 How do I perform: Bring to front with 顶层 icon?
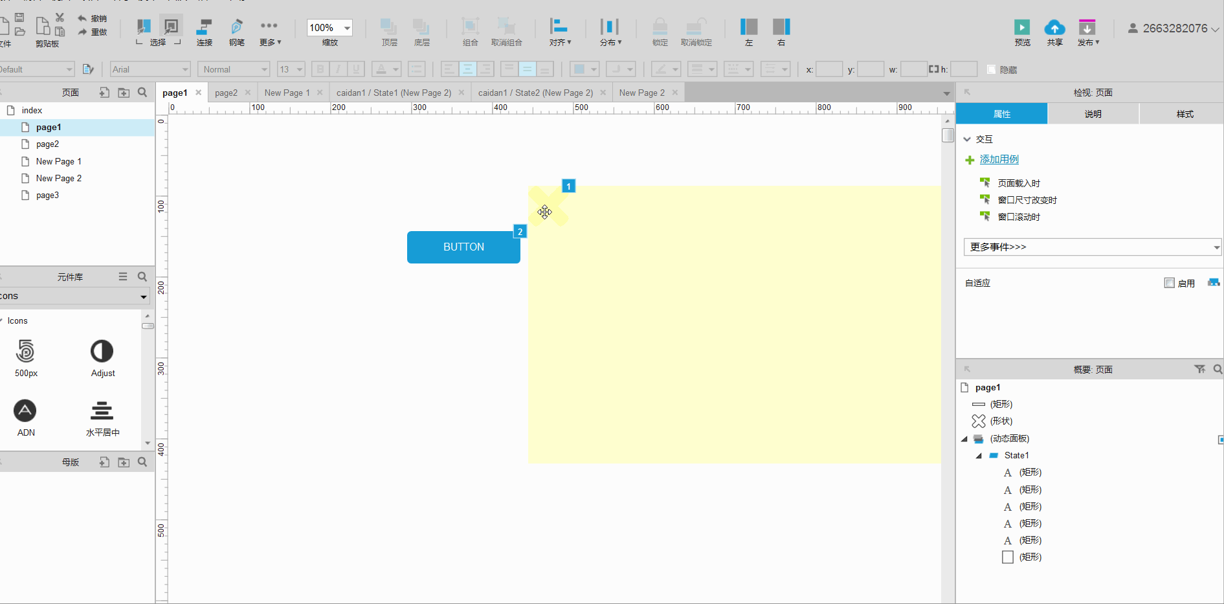click(x=389, y=27)
